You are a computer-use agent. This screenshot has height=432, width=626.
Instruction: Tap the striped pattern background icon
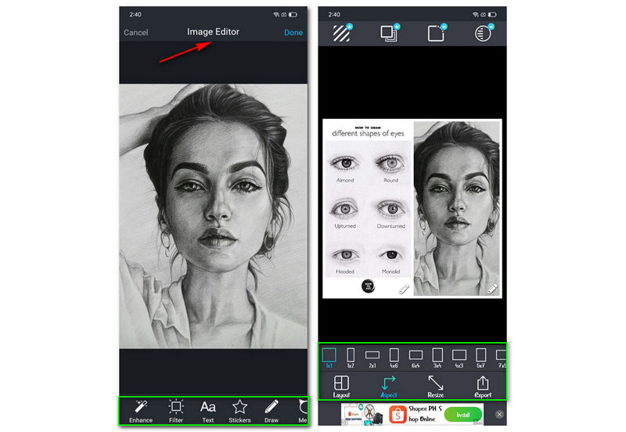click(x=342, y=33)
